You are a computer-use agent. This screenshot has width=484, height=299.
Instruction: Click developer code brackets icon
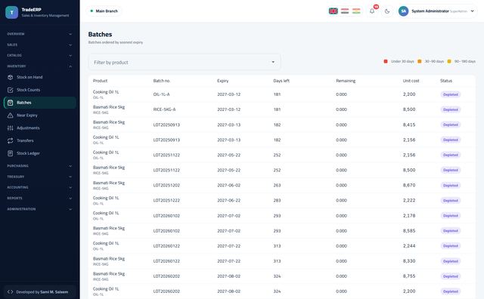(10, 291)
